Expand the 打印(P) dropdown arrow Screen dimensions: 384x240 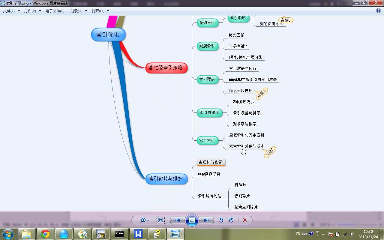(40, 11)
